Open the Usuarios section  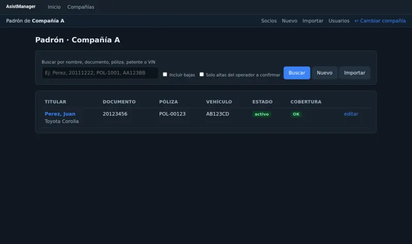[339, 21]
